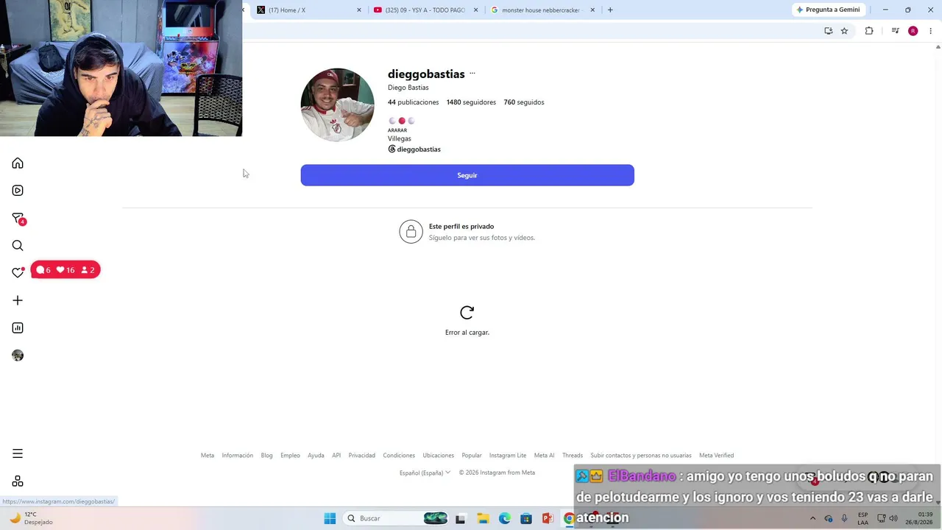Image resolution: width=942 pixels, height=530 pixels.
Task: Open the story highlight dots under the stats
Action: (402, 121)
